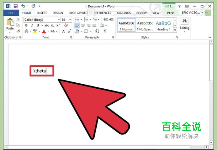
Task: Apply Subscript formatting
Action: click(52, 26)
